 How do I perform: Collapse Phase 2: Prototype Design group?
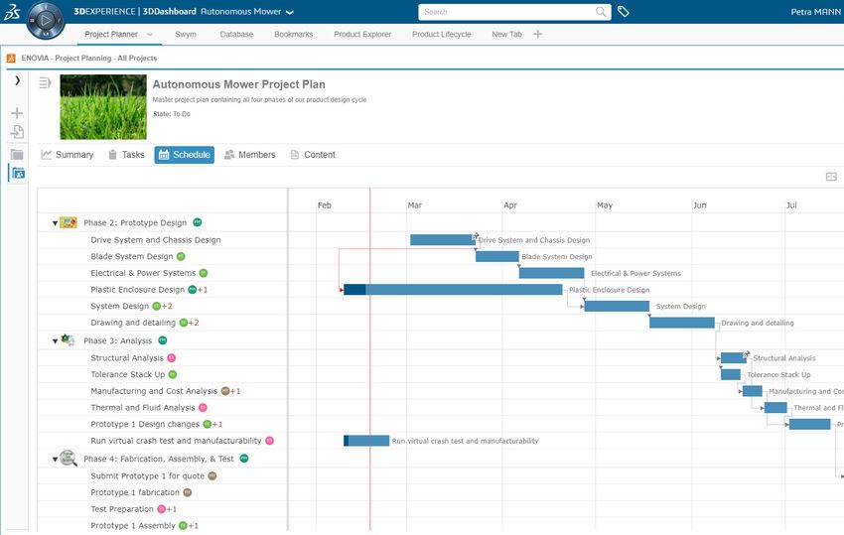click(x=55, y=223)
